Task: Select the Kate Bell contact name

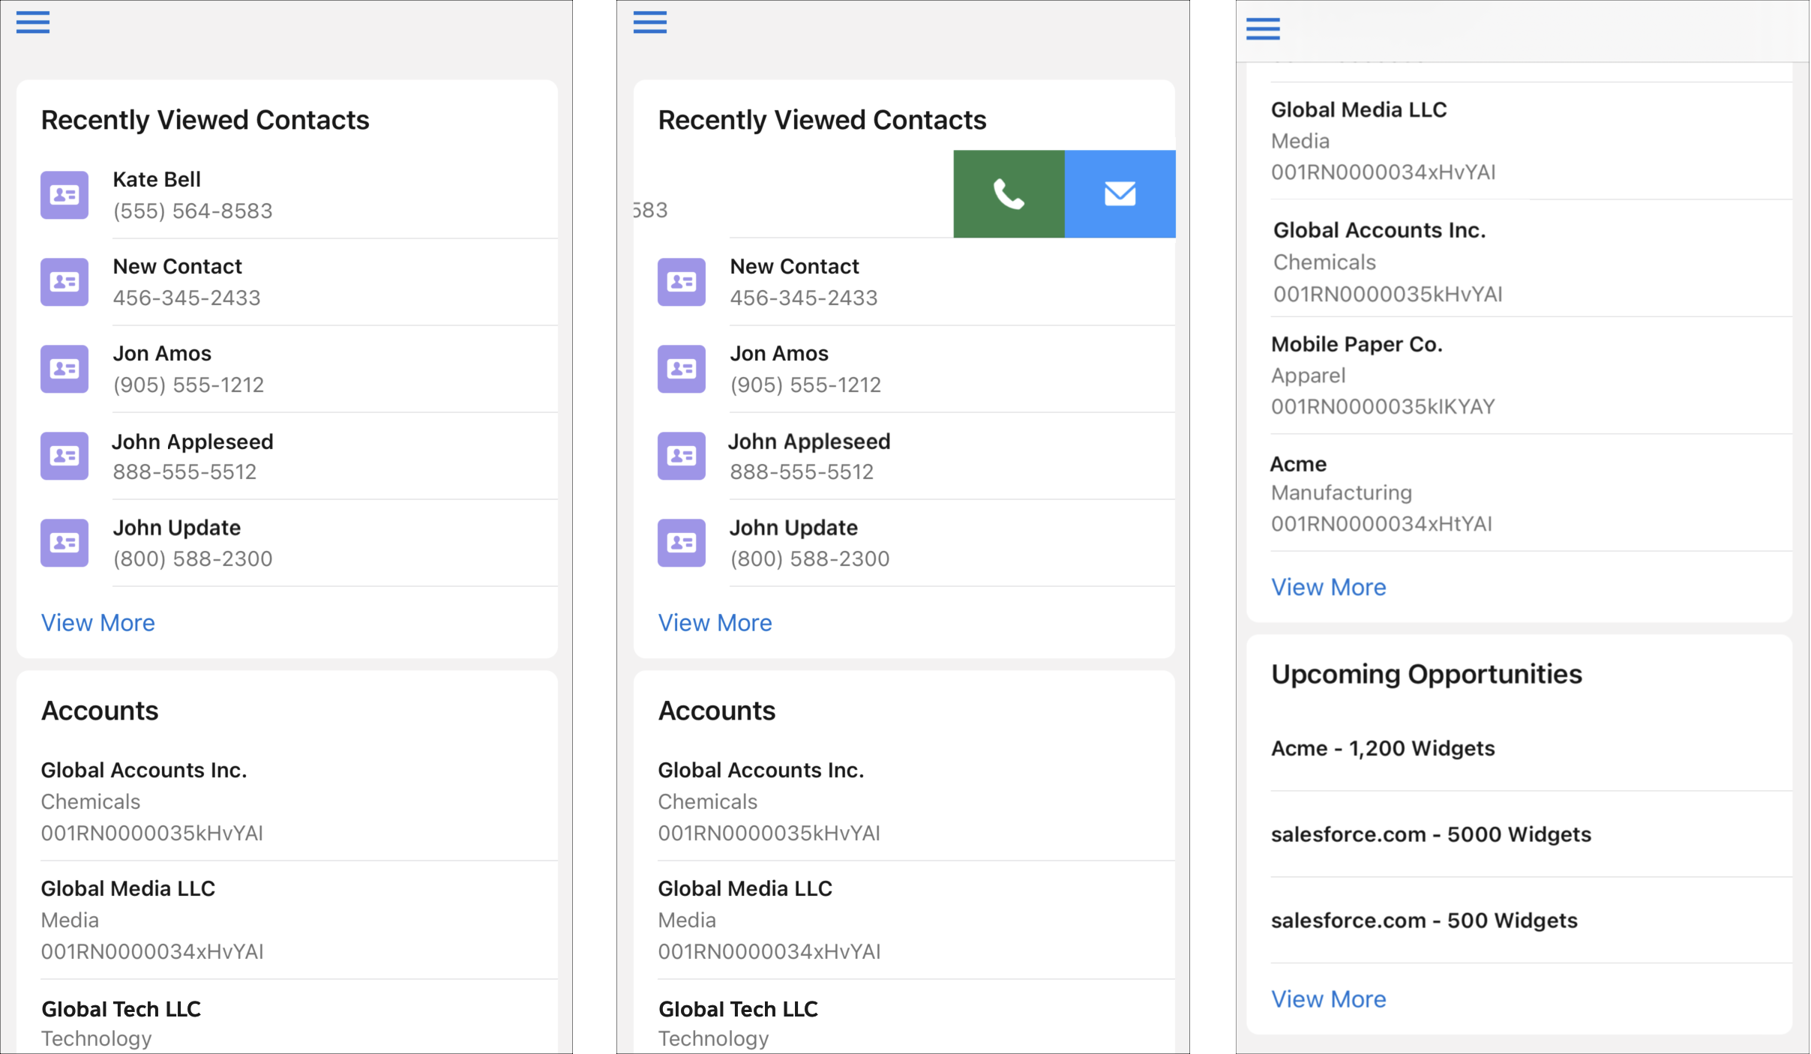Action: [157, 179]
